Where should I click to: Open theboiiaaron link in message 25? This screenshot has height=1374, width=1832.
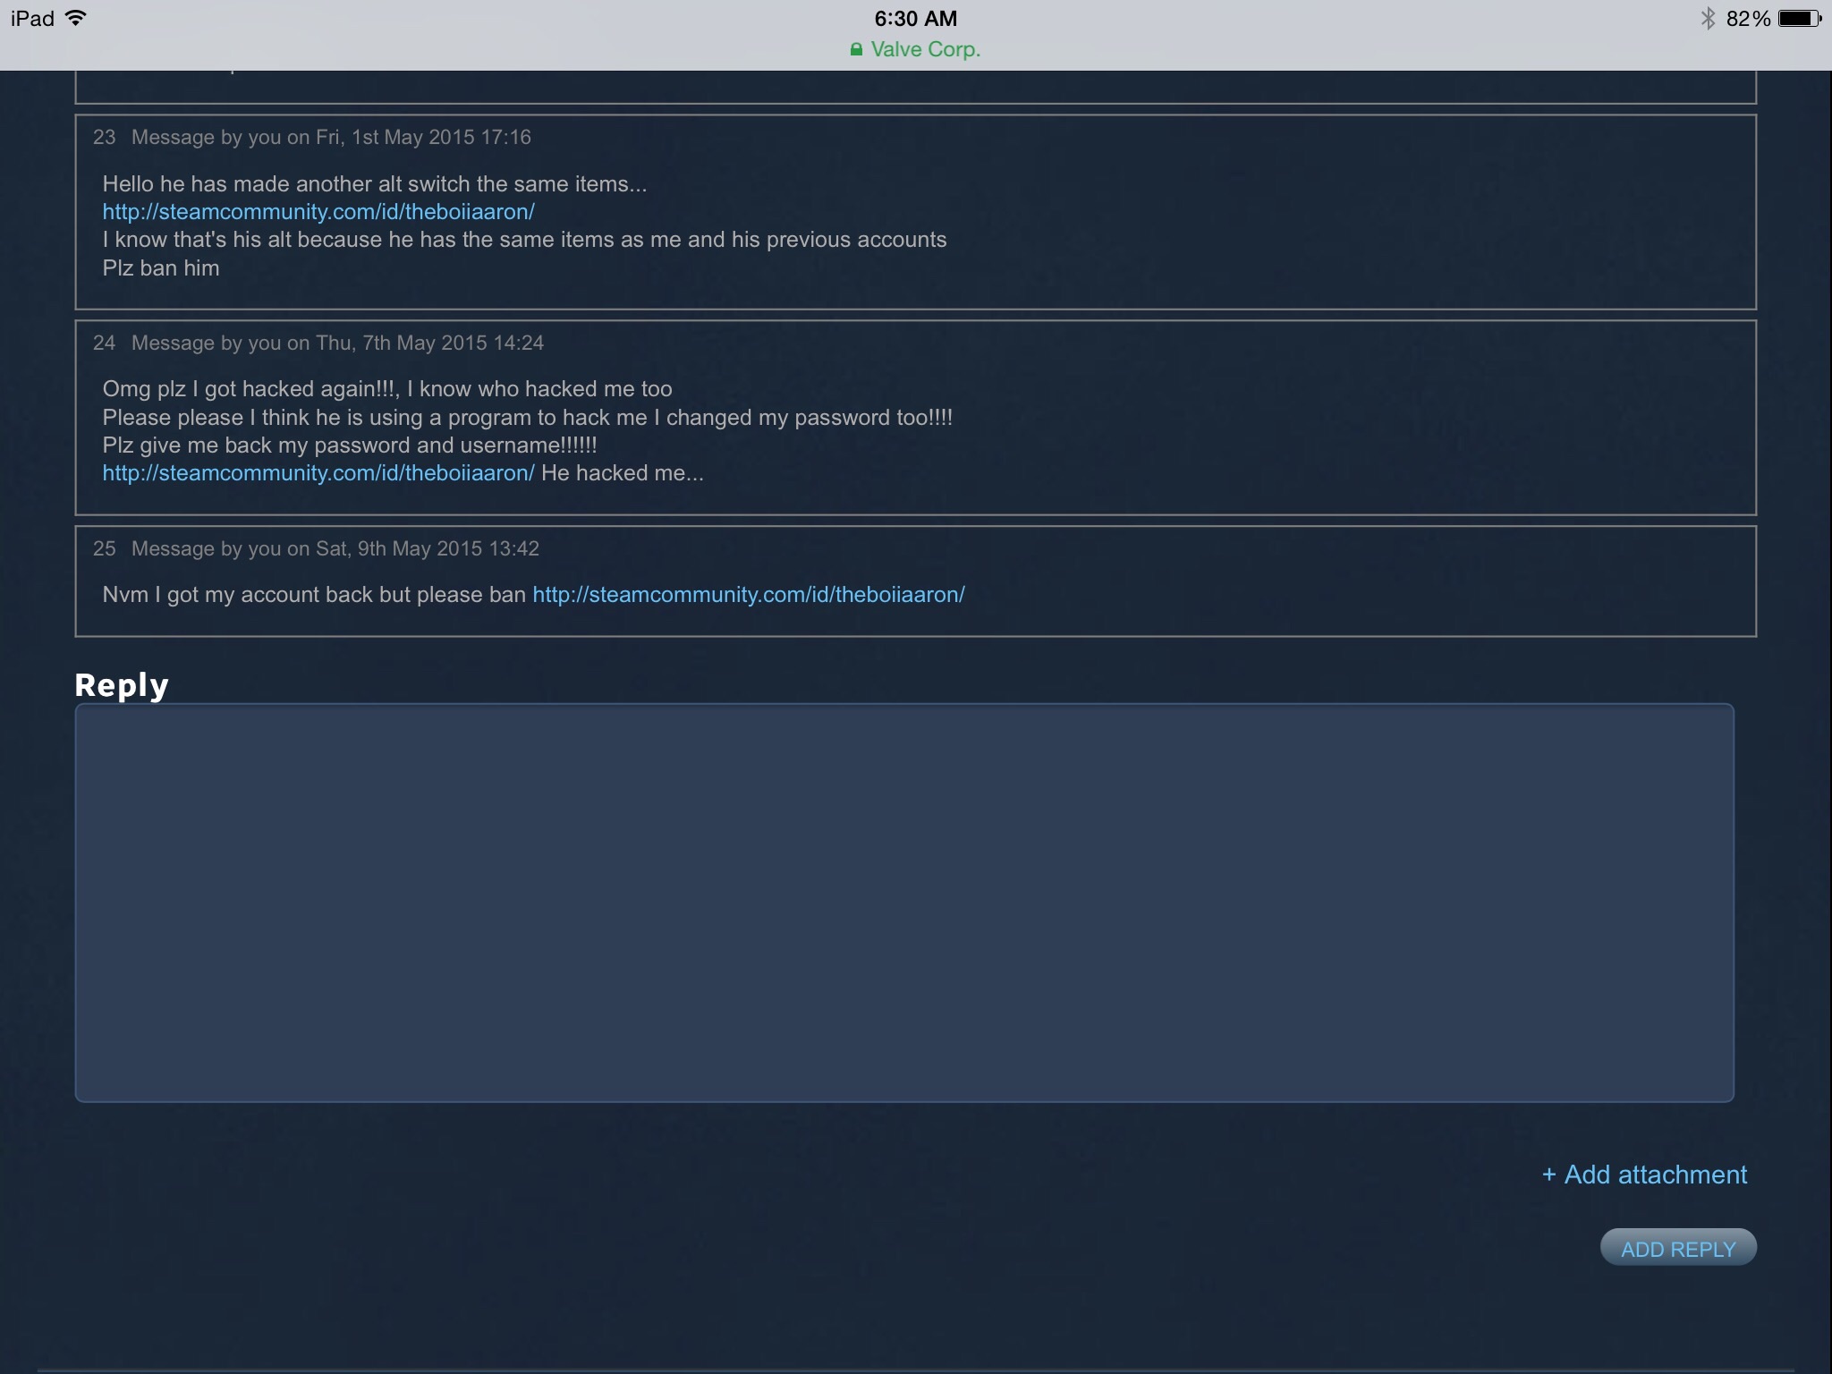point(748,595)
